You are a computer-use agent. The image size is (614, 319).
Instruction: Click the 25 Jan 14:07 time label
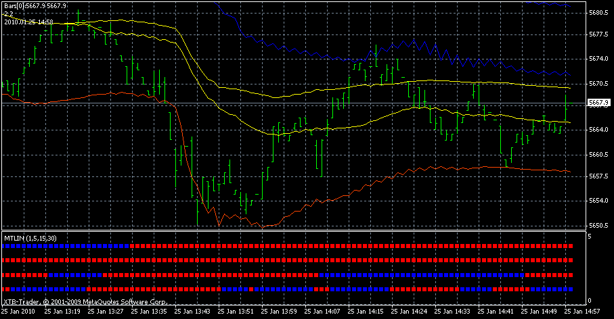322,312
